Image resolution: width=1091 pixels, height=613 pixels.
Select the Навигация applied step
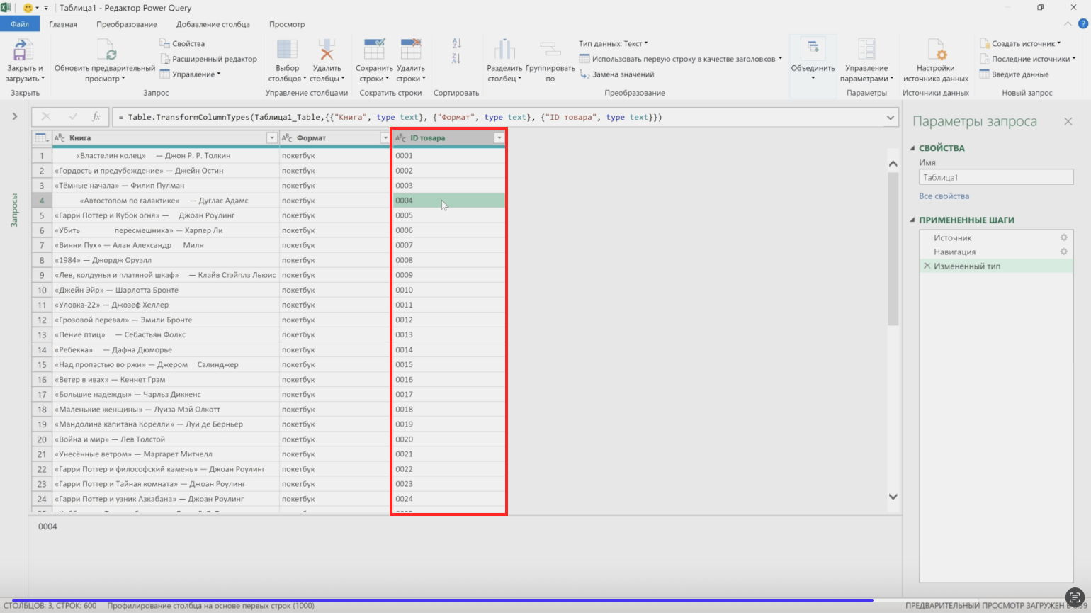click(x=954, y=252)
